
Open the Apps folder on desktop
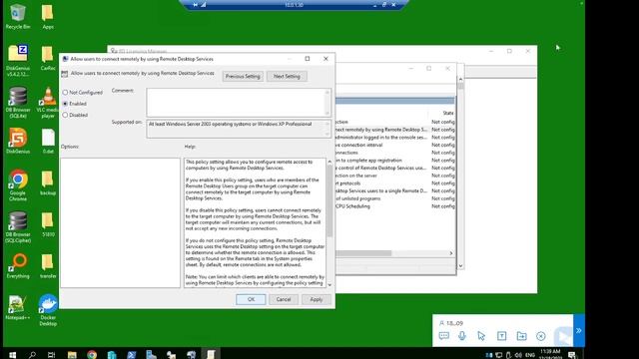pos(48,17)
